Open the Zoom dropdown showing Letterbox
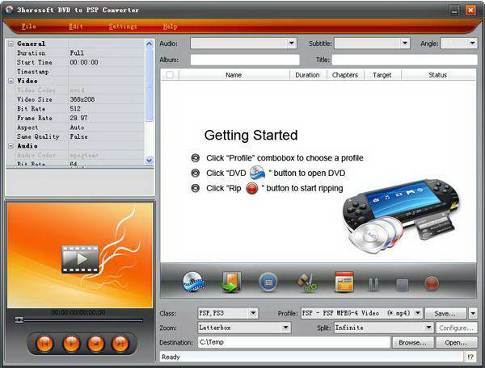This screenshot has height=368, width=485. [x=286, y=328]
